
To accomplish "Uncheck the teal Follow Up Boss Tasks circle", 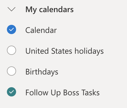I will (11, 92).
